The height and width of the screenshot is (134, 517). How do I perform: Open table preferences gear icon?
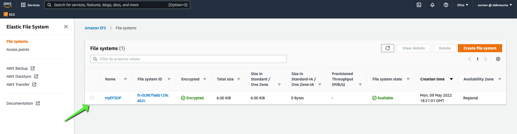[498, 59]
